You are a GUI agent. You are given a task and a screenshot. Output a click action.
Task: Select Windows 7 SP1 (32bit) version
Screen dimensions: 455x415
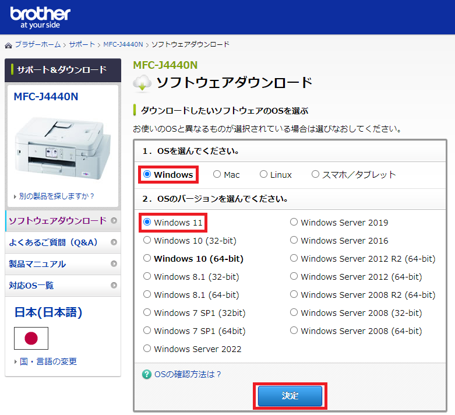pos(147,312)
